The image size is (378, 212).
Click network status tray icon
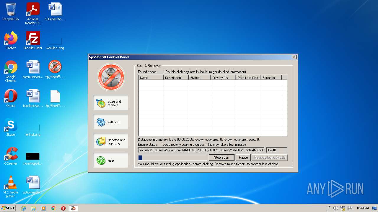pyautogui.click(x=343, y=208)
